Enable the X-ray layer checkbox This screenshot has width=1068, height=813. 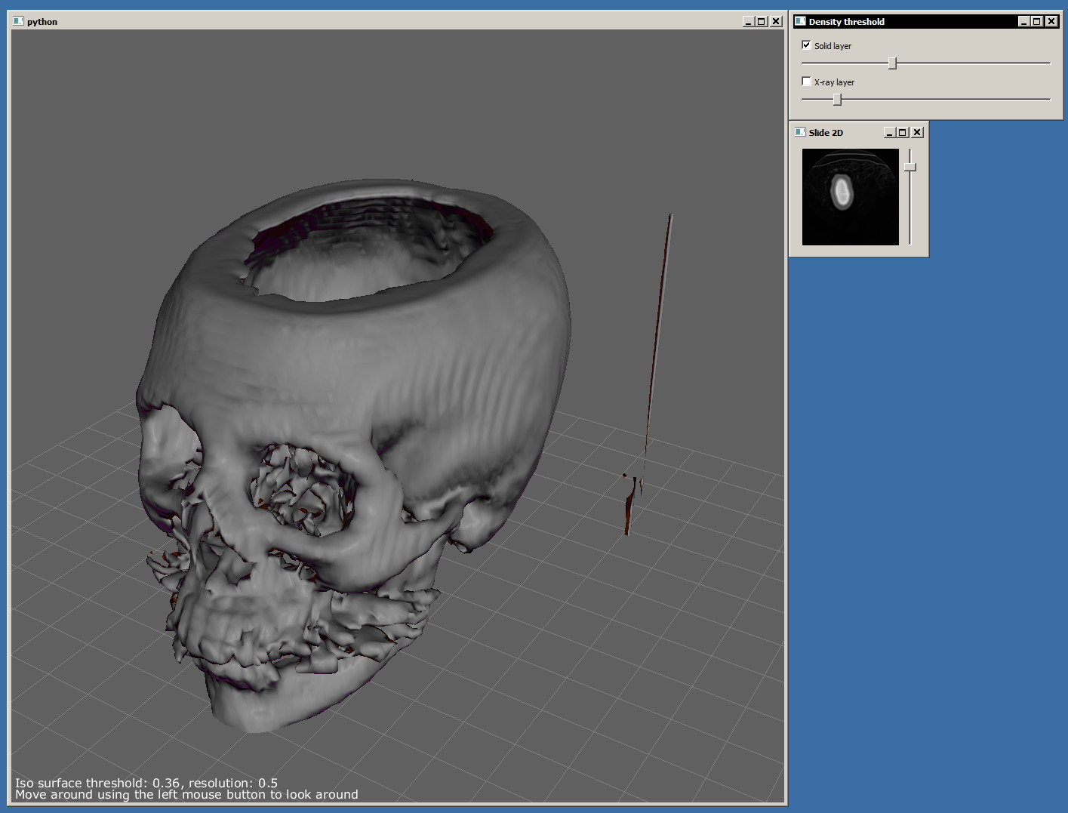tap(806, 82)
